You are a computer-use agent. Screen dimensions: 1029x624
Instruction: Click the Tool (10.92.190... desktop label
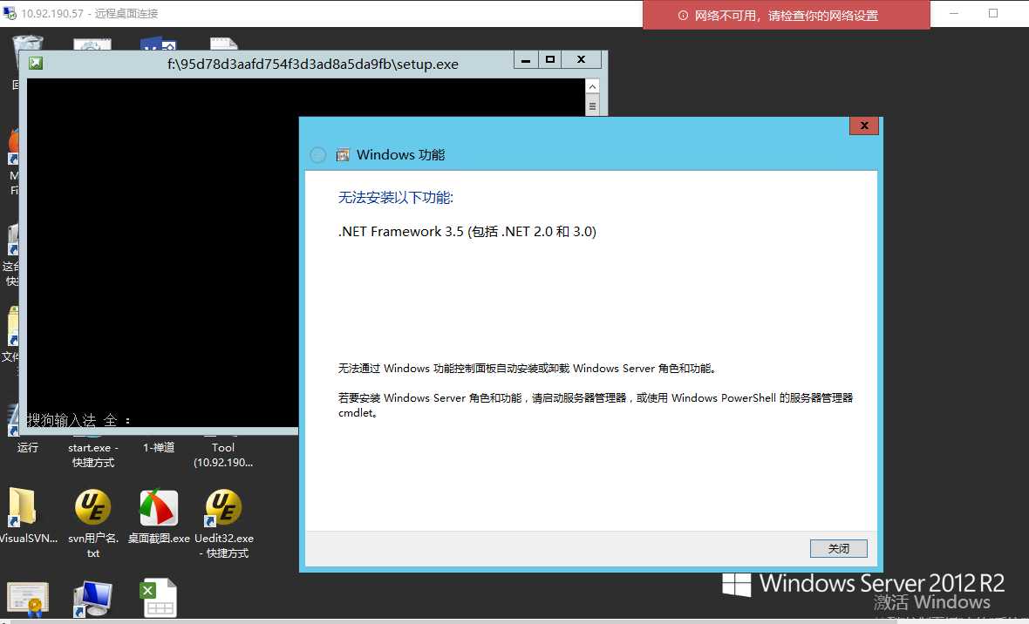point(223,455)
